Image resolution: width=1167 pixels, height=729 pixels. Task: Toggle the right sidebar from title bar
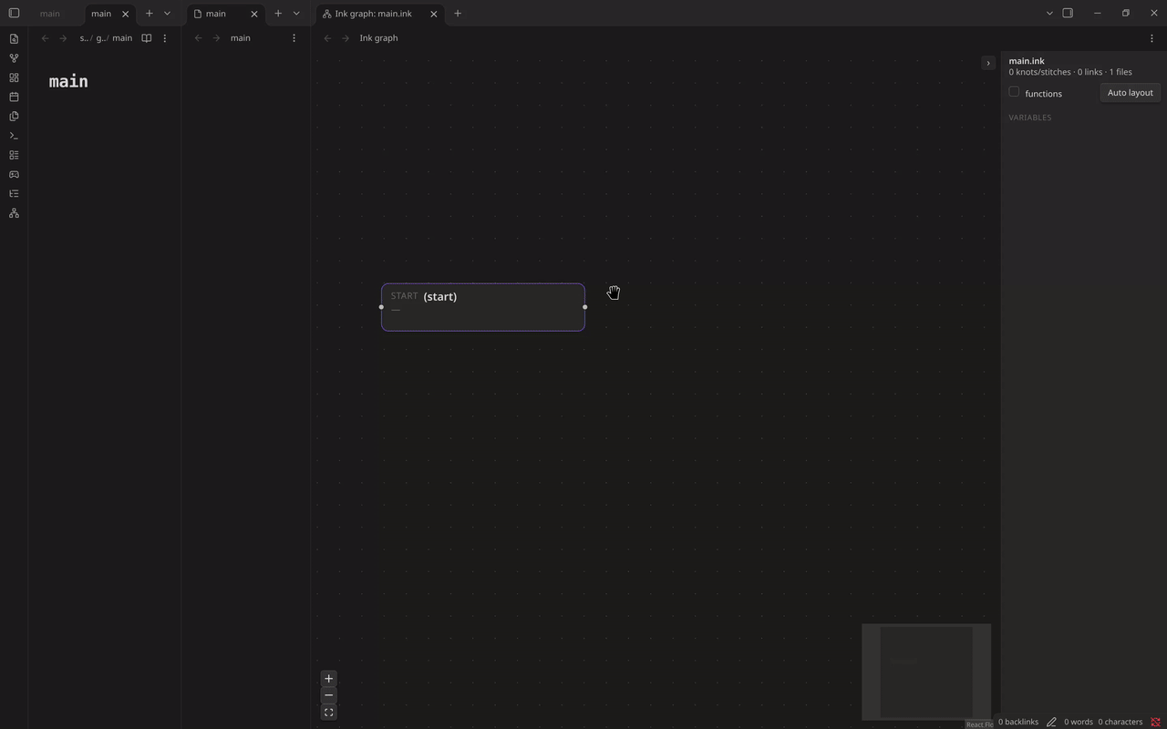[1068, 14]
